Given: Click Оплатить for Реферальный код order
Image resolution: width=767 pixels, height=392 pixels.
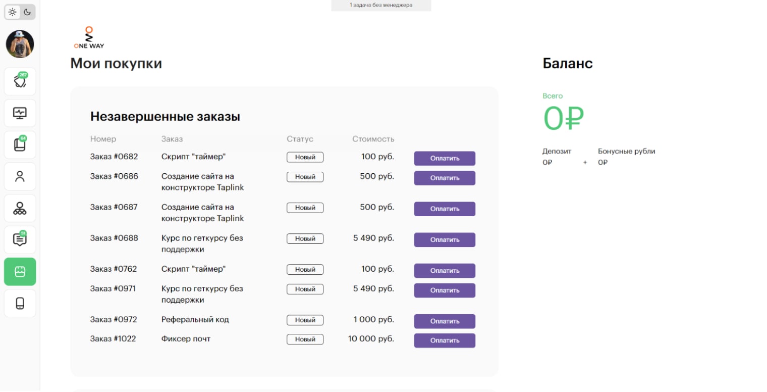Looking at the screenshot, I should coord(445,321).
